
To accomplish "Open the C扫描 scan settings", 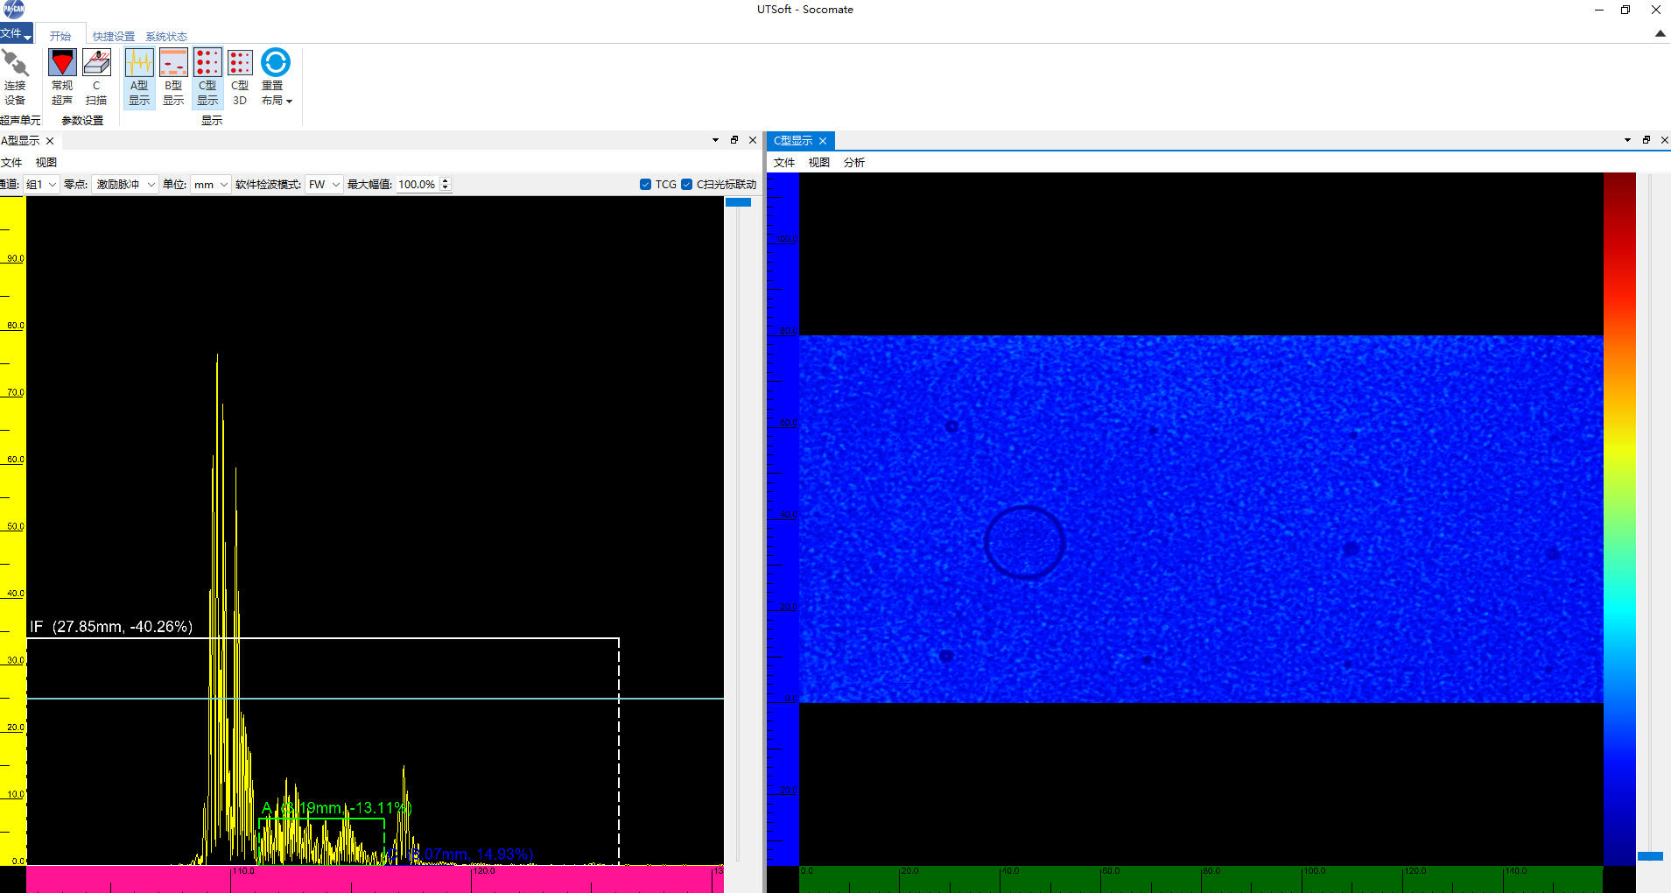I will (x=96, y=77).
